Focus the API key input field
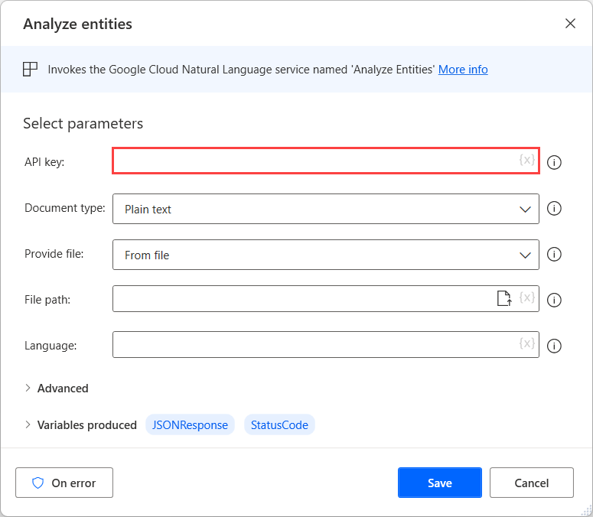593x517 pixels. coord(314,161)
